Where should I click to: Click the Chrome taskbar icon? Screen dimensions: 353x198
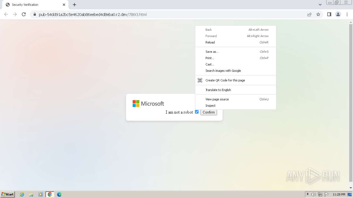50,194
